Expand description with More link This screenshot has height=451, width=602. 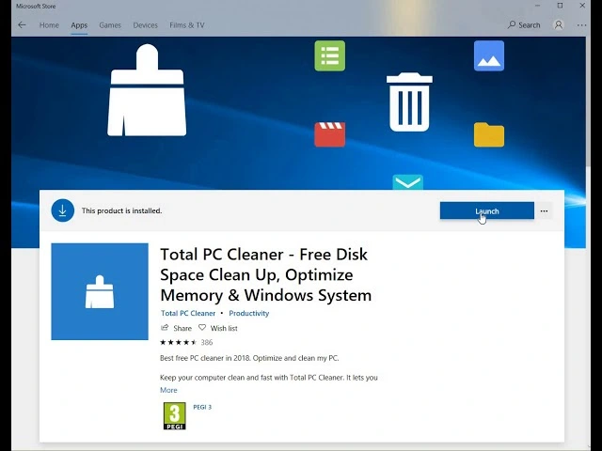[x=168, y=390]
